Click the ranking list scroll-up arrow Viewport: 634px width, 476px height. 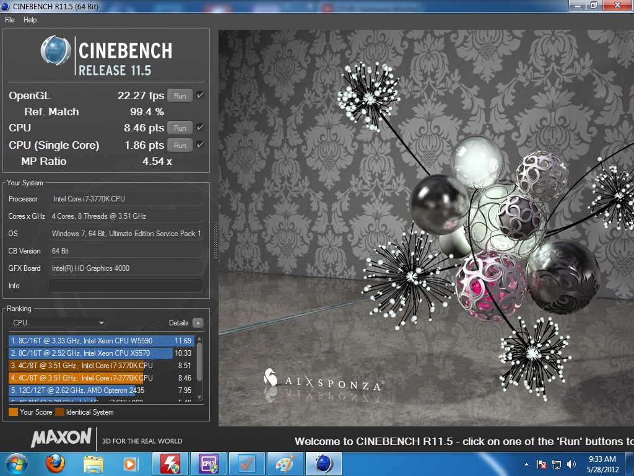click(199, 339)
